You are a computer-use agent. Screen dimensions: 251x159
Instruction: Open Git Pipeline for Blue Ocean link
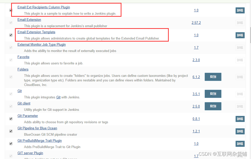pos(37,128)
